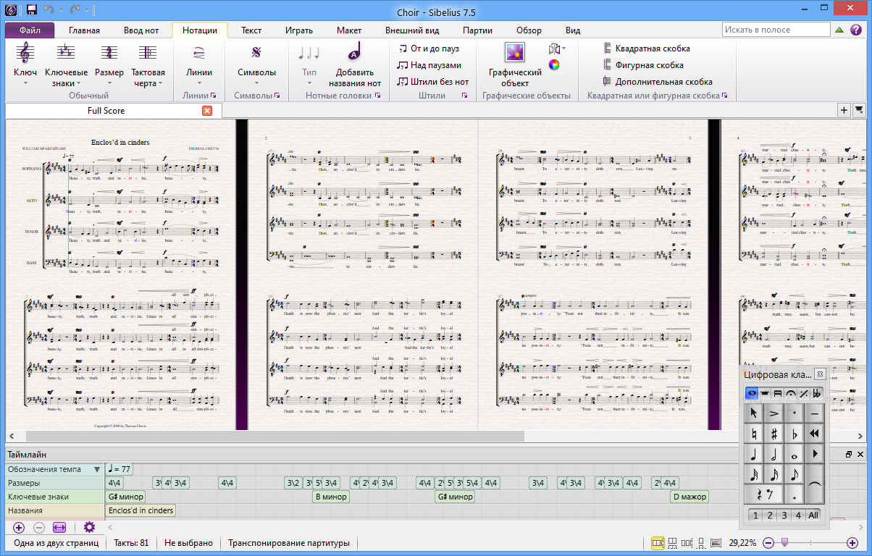The image size is (872, 556).
Task: Open Quick Access toolbar customize dropdown
Action: (x=87, y=10)
